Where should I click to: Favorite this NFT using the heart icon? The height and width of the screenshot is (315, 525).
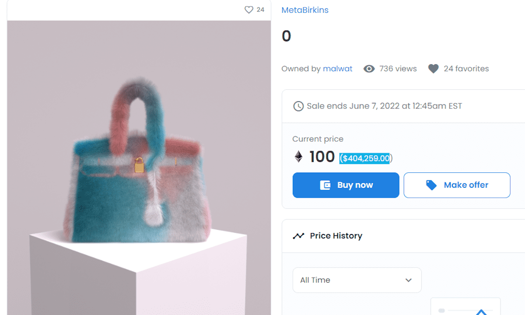tap(249, 10)
